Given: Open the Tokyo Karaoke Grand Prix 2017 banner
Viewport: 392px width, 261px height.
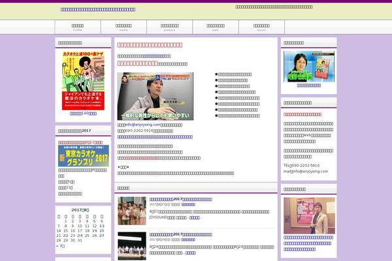Looking at the screenshot, I should point(83,156).
